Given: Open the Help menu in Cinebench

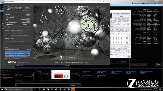Looking at the screenshot, I should [x=8, y=4].
